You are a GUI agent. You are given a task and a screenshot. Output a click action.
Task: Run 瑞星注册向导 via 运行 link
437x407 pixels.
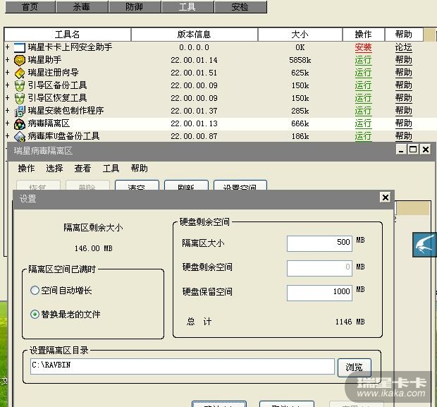point(363,73)
